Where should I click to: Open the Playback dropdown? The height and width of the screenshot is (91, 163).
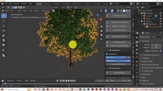[11, 81]
